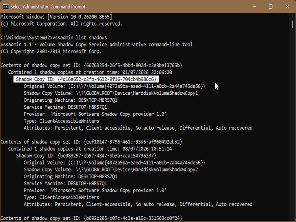The width and height of the screenshot is (296, 222).
Task: Click the window title text 'Select Administrator: Command Prompt'
Action: click(48, 7)
